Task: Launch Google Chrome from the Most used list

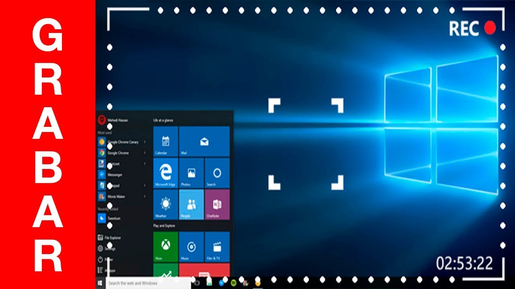Action: (122, 153)
